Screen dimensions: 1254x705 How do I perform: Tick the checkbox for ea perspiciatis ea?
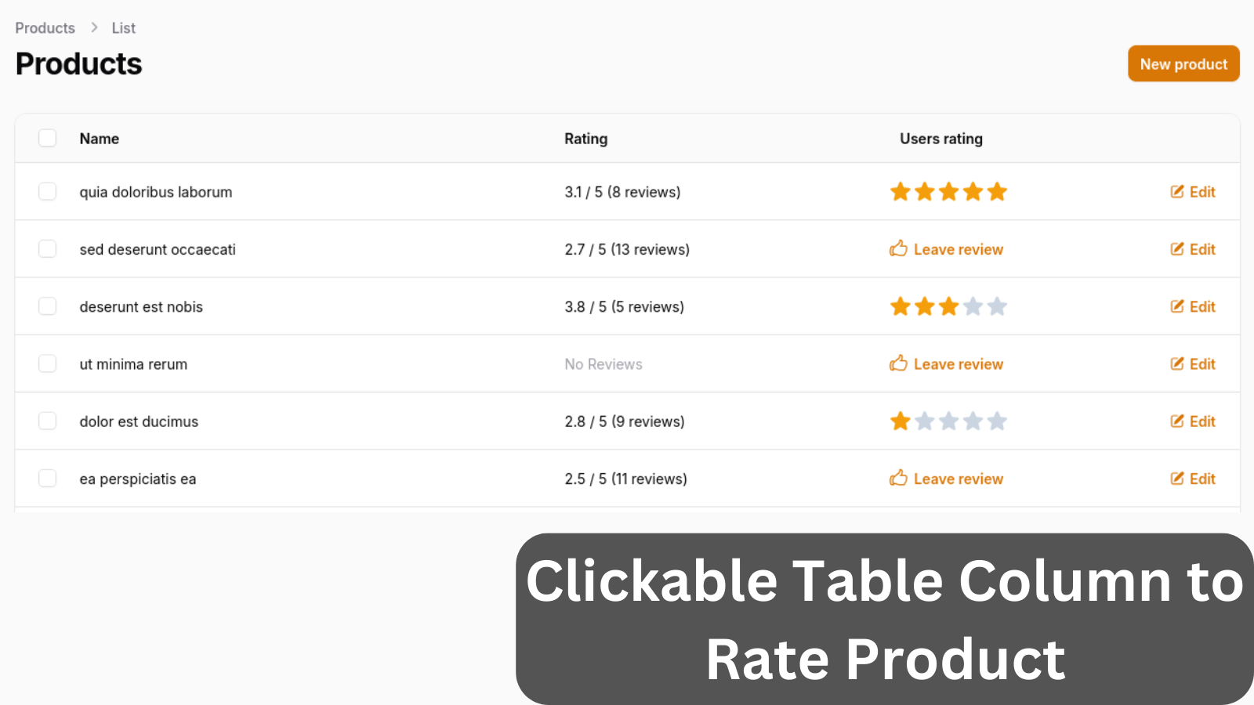click(x=48, y=479)
